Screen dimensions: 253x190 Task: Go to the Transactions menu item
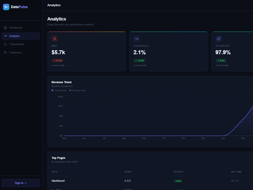[x=21, y=44]
